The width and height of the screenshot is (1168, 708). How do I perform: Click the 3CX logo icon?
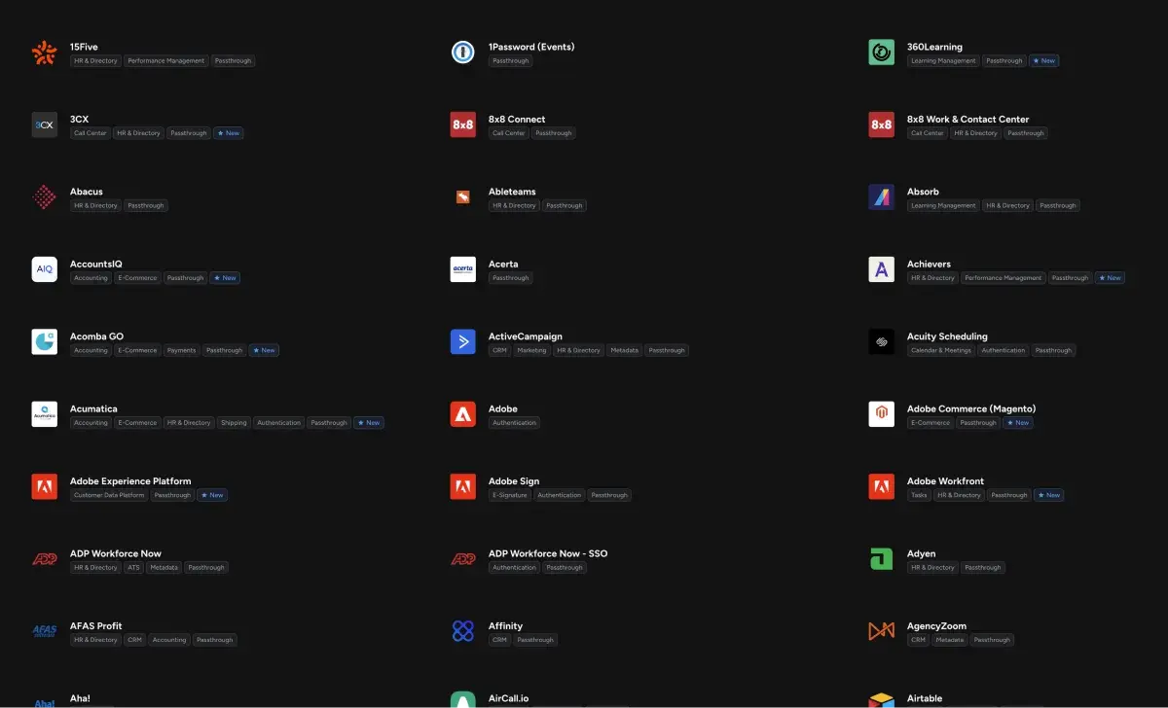45,124
